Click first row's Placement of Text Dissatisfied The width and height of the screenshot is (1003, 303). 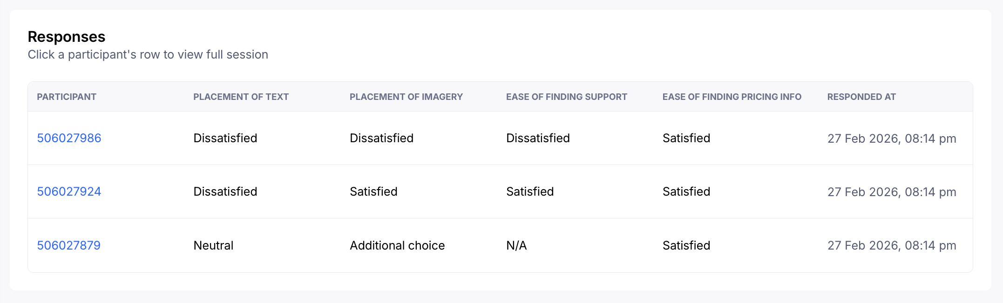225,138
